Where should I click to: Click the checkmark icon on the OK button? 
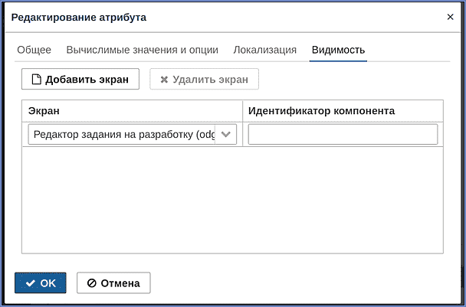31,283
